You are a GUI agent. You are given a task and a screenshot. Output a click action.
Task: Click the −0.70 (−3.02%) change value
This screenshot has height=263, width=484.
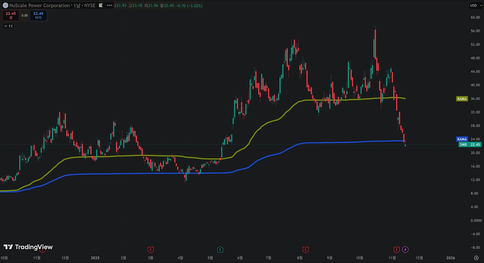pyautogui.click(x=189, y=6)
